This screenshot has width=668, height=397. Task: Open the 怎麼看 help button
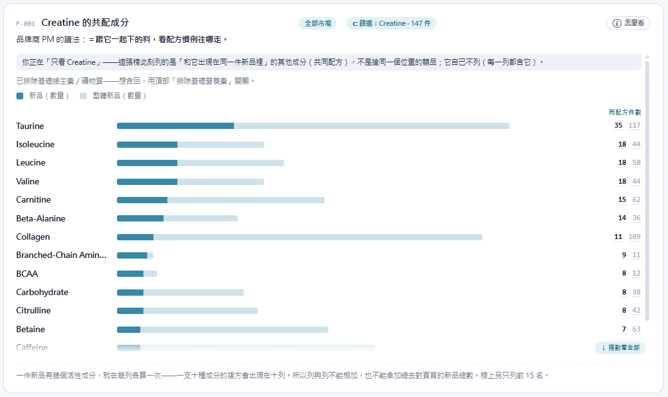point(628,23)
